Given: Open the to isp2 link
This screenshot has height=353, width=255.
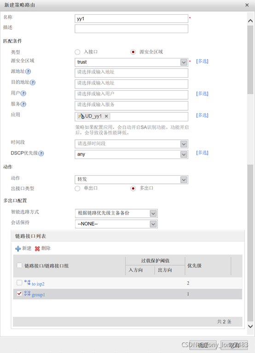Looking at the screenshot, I should [38, 284].
